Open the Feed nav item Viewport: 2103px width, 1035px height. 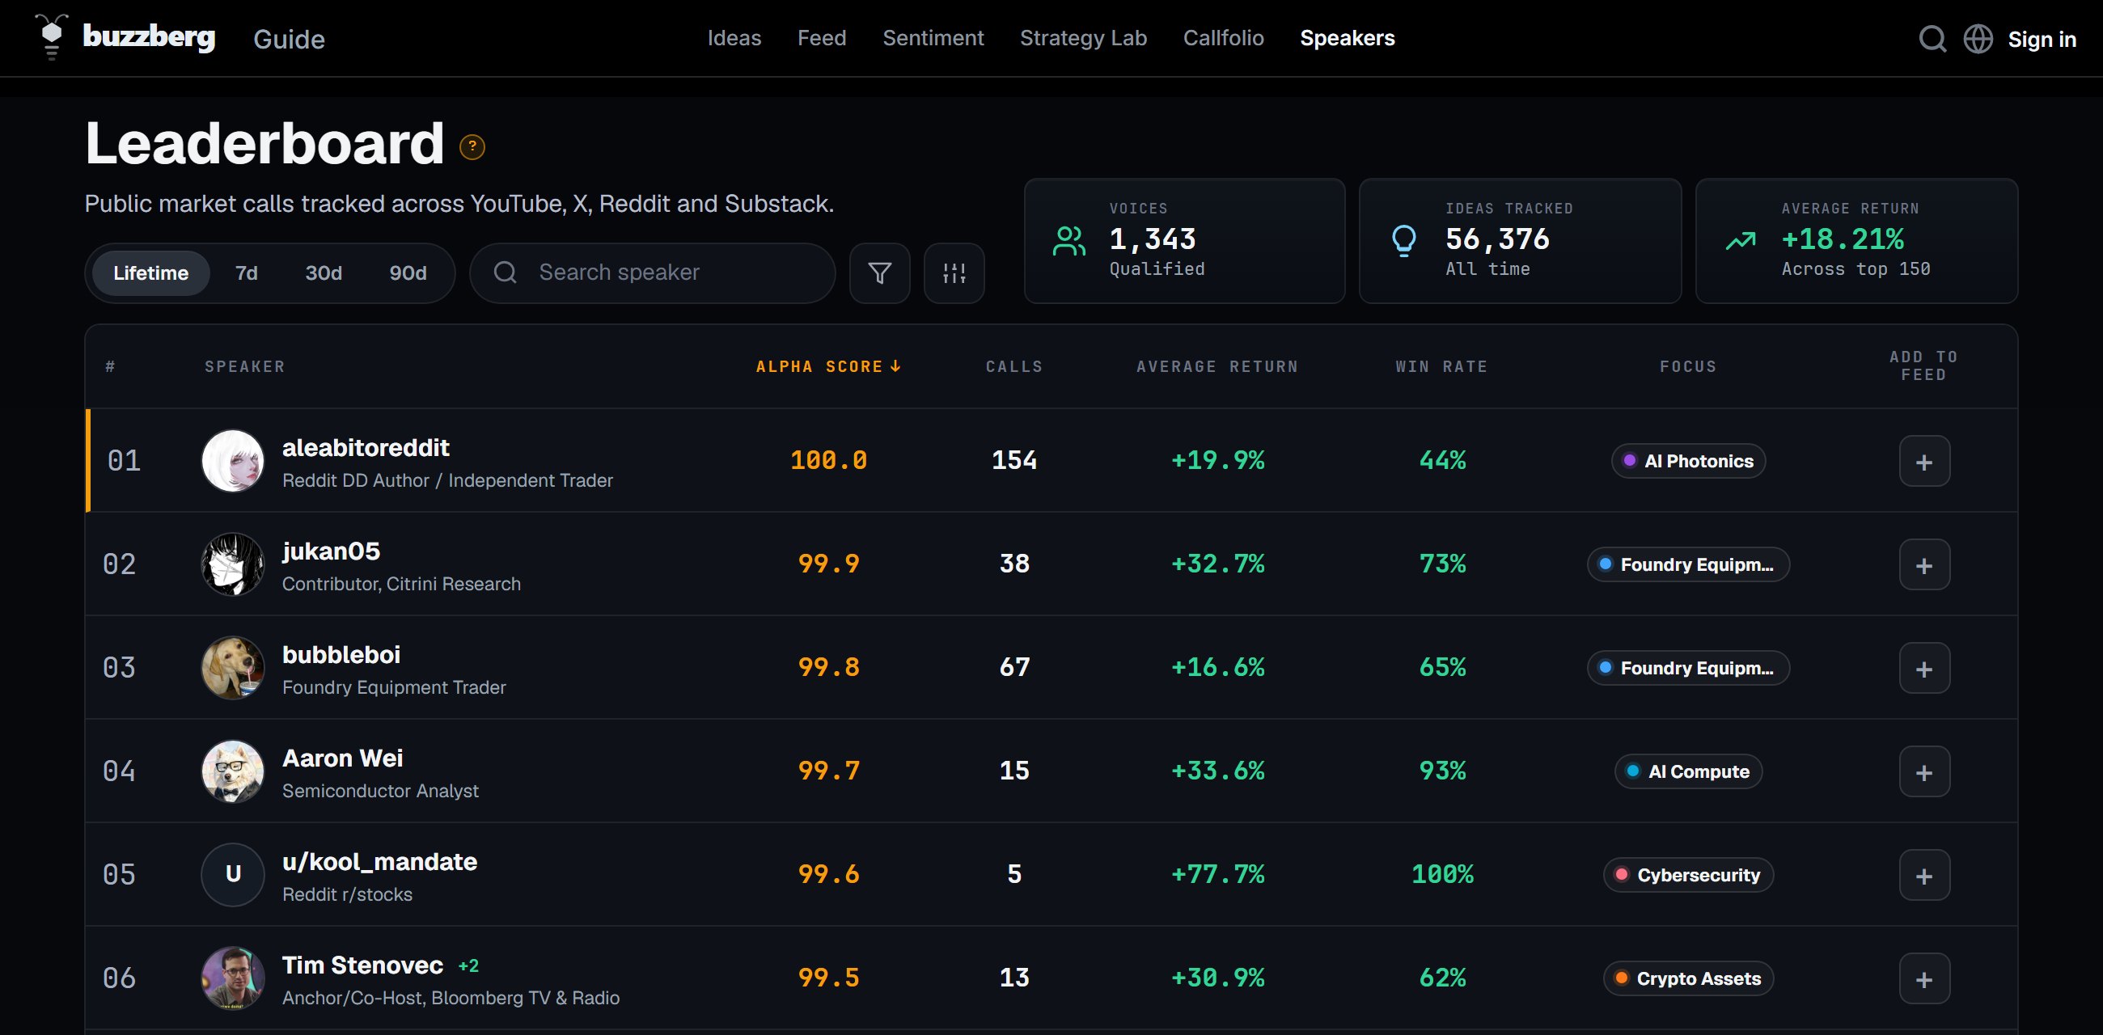(821, 38)
